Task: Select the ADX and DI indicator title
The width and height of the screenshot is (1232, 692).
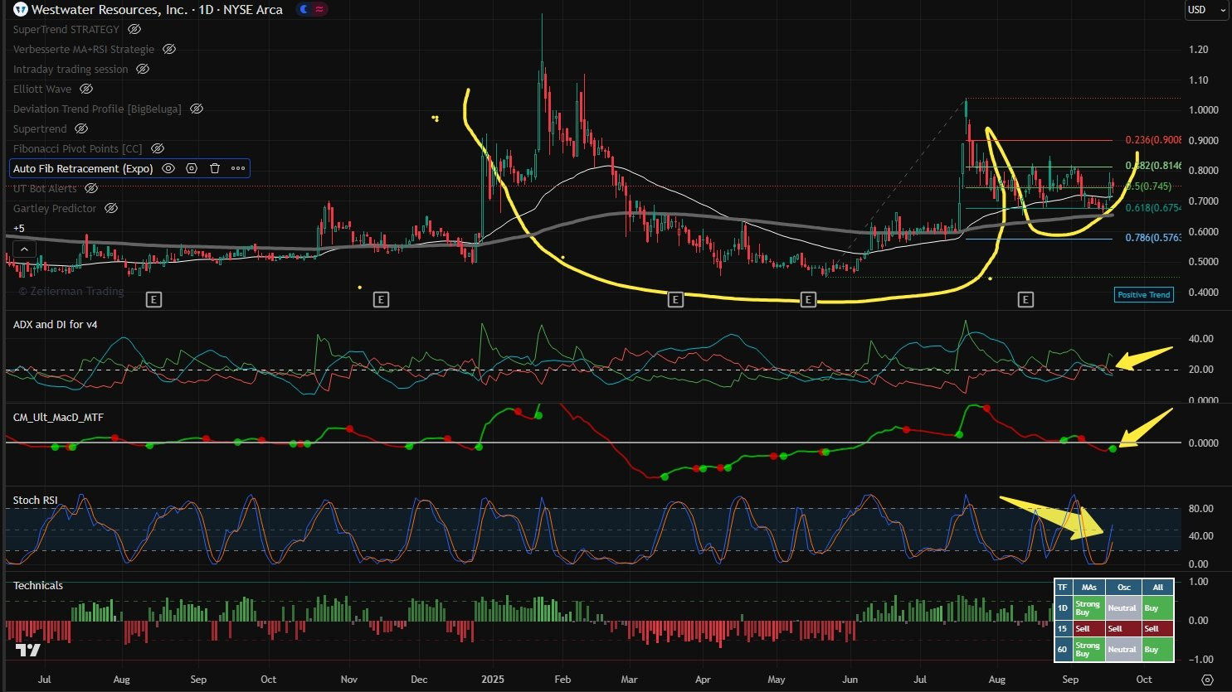Action: (55, 324)
